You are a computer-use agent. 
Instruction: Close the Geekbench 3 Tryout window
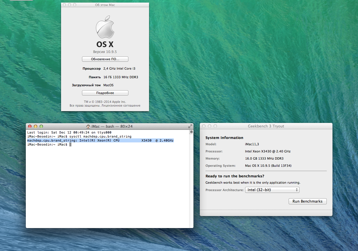coord(204,126)
